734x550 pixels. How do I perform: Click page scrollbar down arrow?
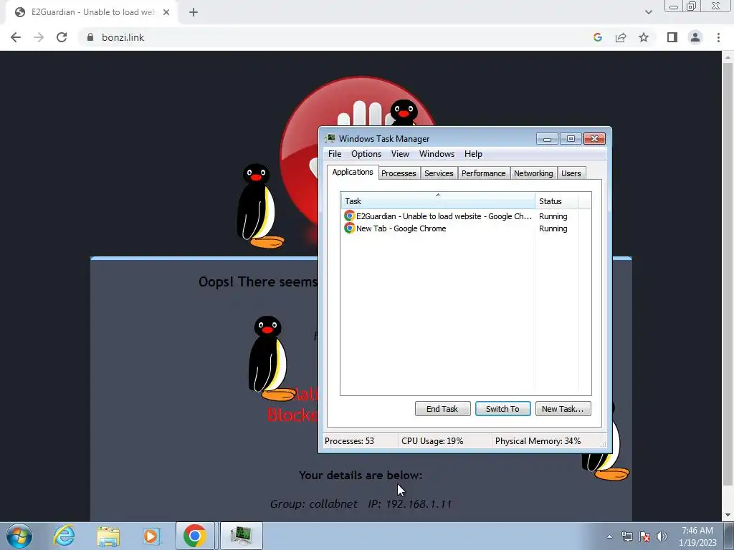pyautogui.click(x=728, y=516)
